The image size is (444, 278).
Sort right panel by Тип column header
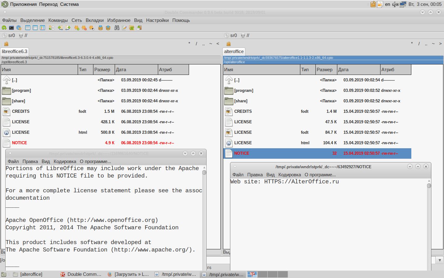[308, 70]
